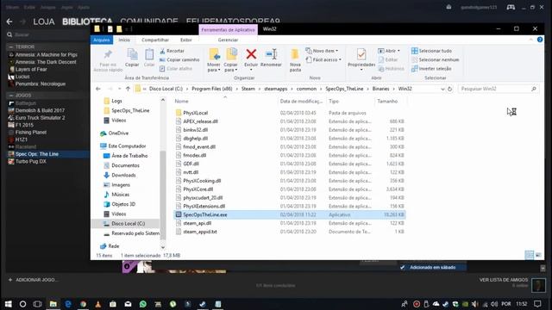Open the Explorer help question-mark icon
552x310 pixels.
coord(540,40)
